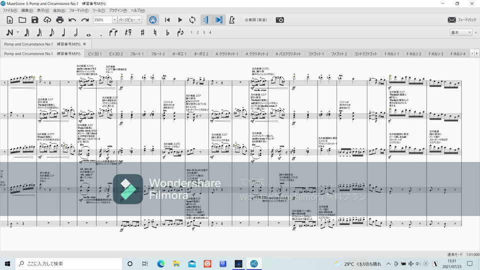Click the Windows search box
The height and width of the screenshot is (270, 480).
coord(68,263)
